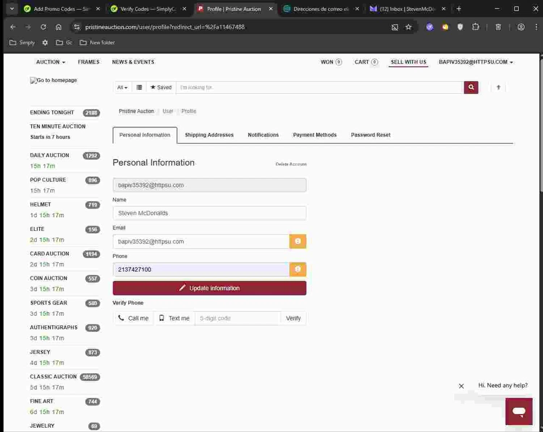Open the live chat bubble widget
The height and width of the screenshot is (432, 543).
pyautogui.click(x=519, y=411)
